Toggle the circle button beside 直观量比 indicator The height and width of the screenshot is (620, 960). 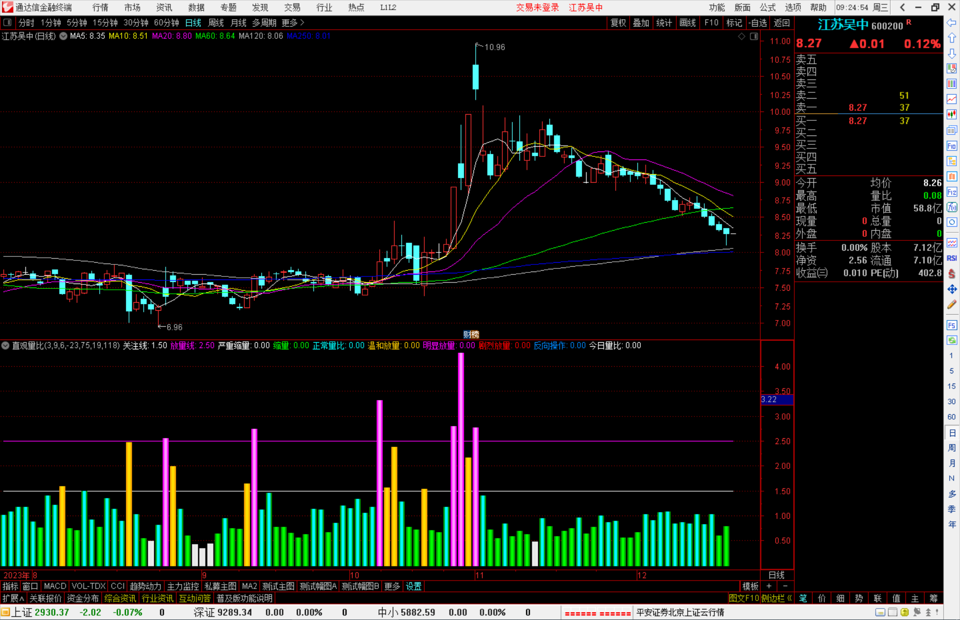pos(5,345)
